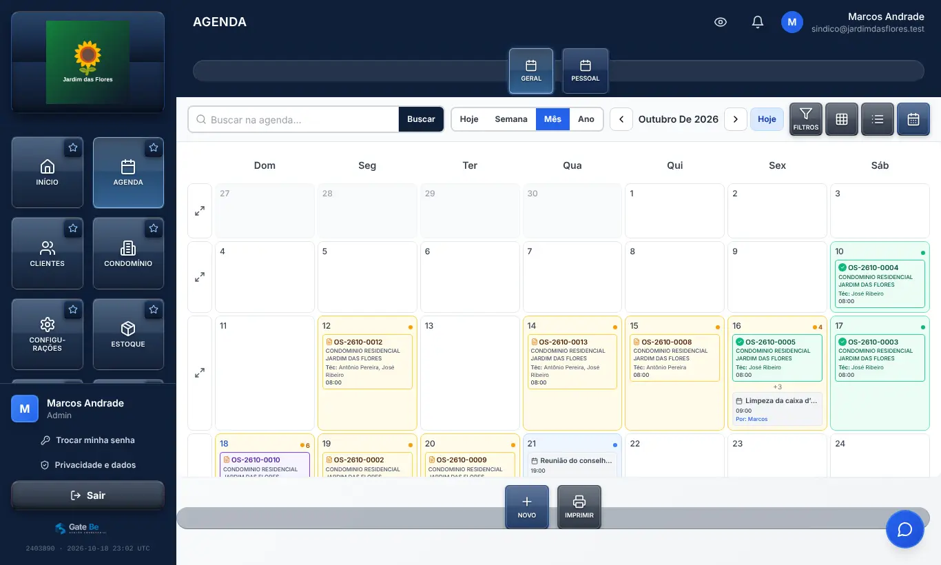Viewport: 941px width, 565px height.
Task: Toggle favorite star on CONFIGURAÇÕES tile
Action: coord(73,310)
